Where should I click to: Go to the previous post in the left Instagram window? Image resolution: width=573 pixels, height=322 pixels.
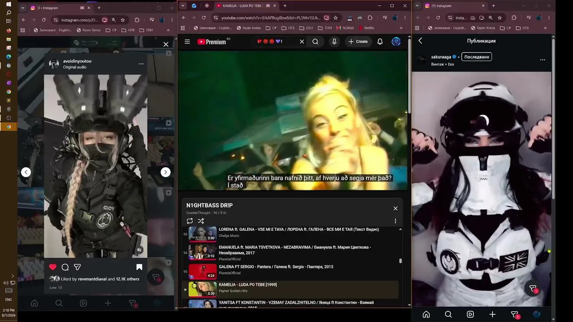(26, 172)
